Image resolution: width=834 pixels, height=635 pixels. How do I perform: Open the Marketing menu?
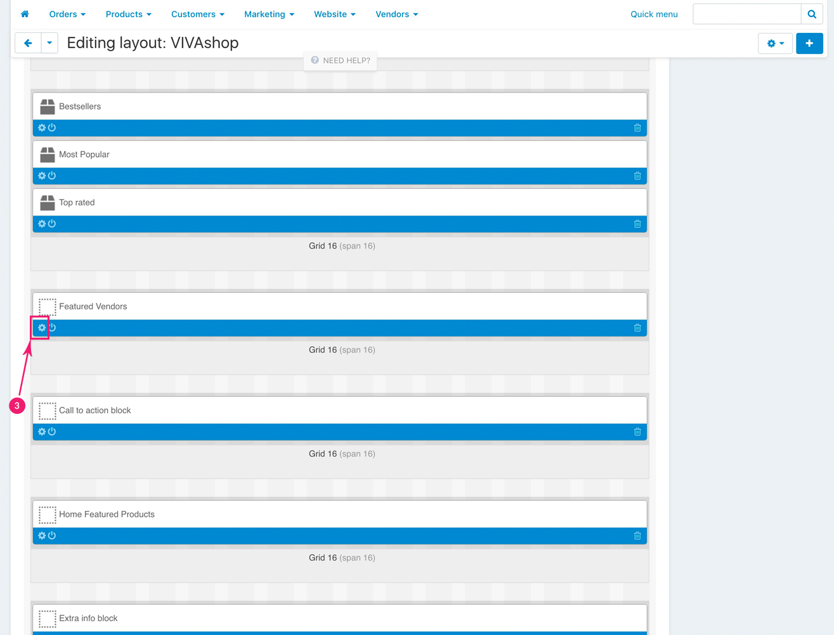269,14
